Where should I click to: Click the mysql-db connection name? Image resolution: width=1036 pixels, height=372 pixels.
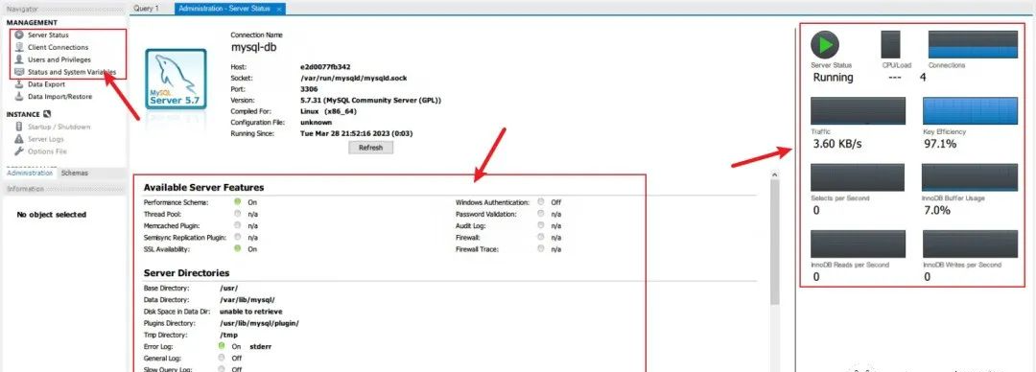coord(253,48)
